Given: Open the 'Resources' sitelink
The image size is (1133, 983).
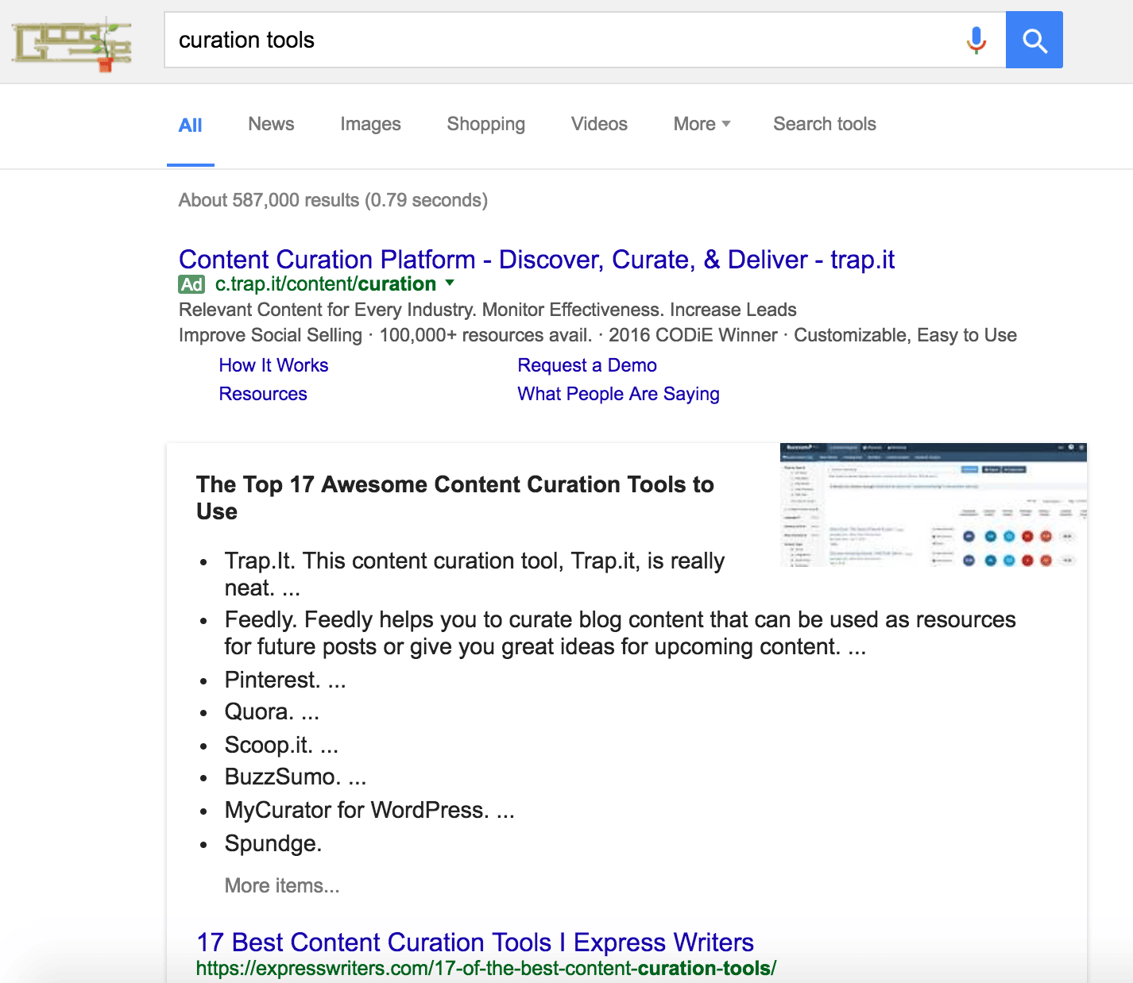Looking at the screenshot, I should click(263, 394).
